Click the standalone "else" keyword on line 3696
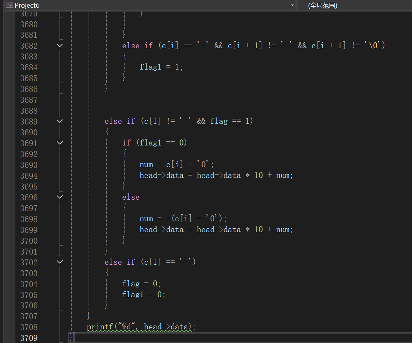Viewport: 412px width, 343px height. click(131, 197)
